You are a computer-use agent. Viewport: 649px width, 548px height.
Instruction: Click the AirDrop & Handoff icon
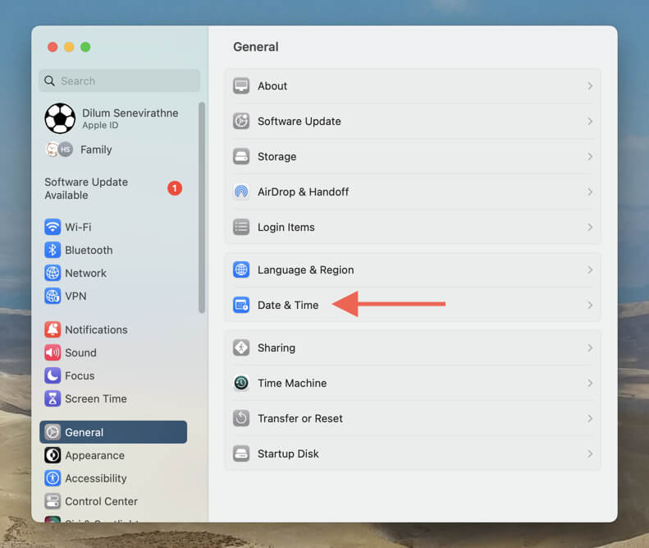[241, 191]
